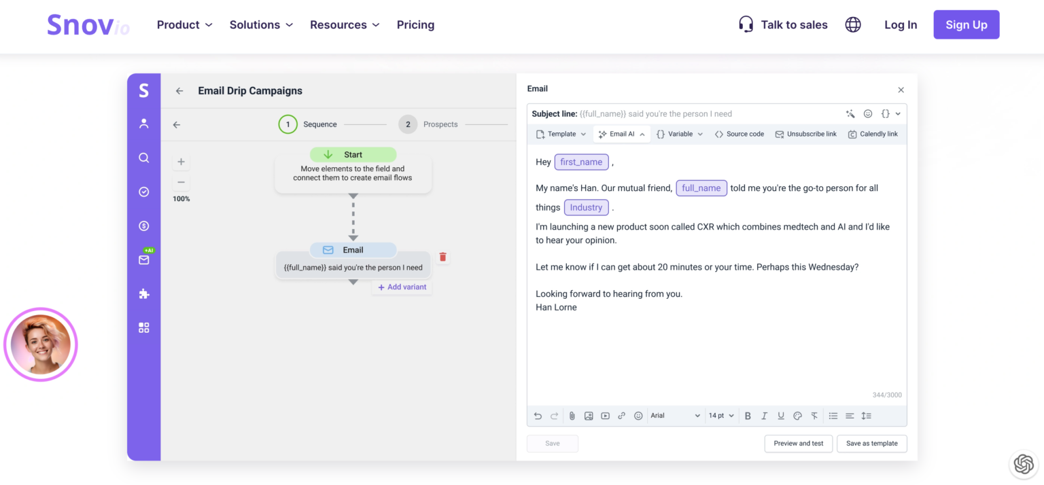Click the attachment paperclip icon
The height and width of the screenshot is (485, 1044).
(572, 416)
